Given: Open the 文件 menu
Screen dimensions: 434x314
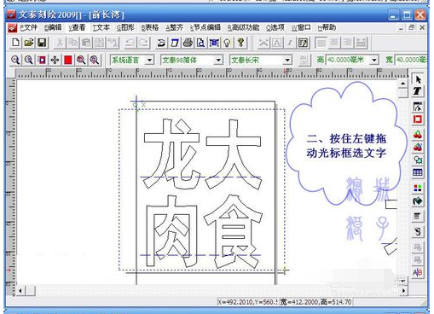Looking at the screenshot, I should [x=29, y=27].
